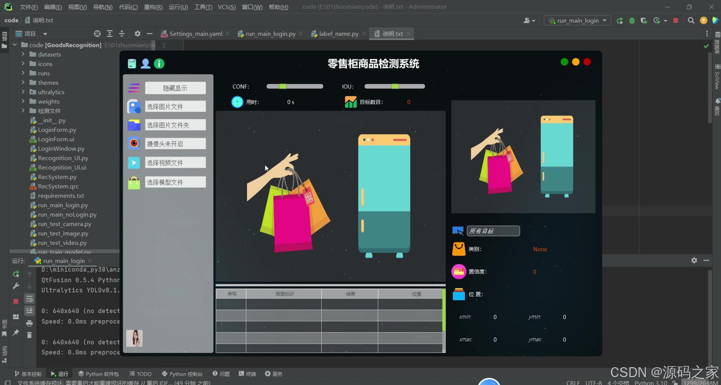
Task: Click the blue user profile icon
Action: 145,64
